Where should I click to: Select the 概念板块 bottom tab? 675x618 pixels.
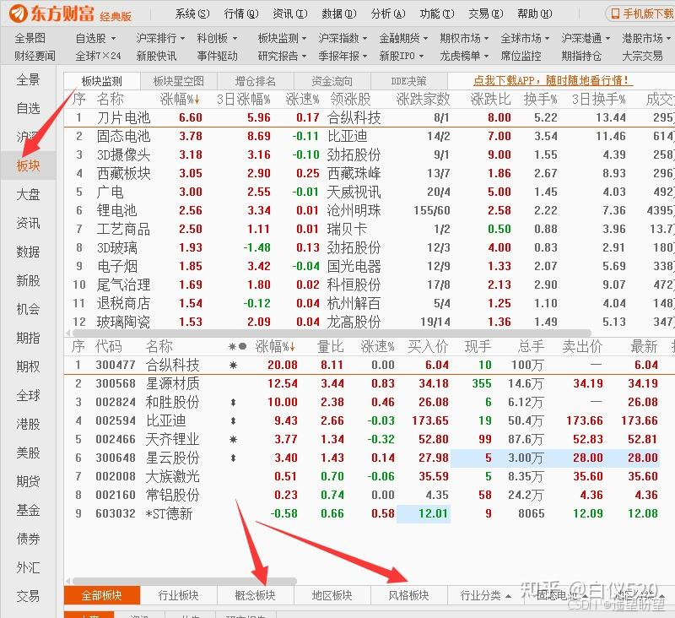(x=256, y=595)
